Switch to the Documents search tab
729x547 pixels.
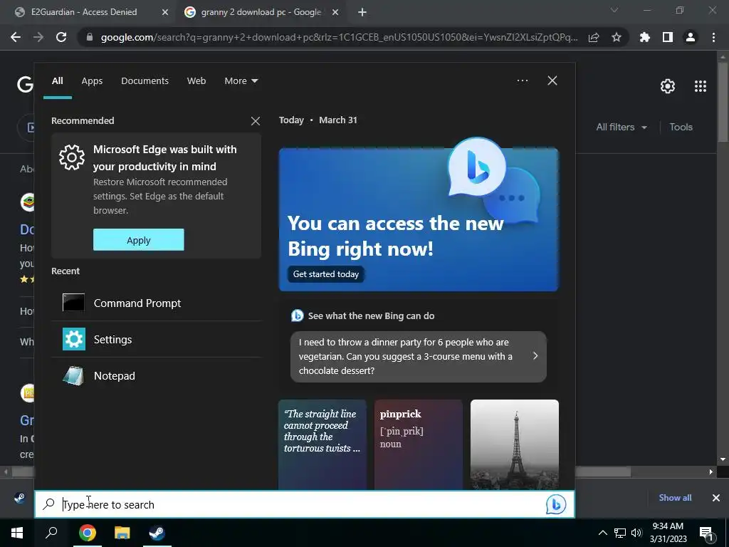(x=145, y=81)
